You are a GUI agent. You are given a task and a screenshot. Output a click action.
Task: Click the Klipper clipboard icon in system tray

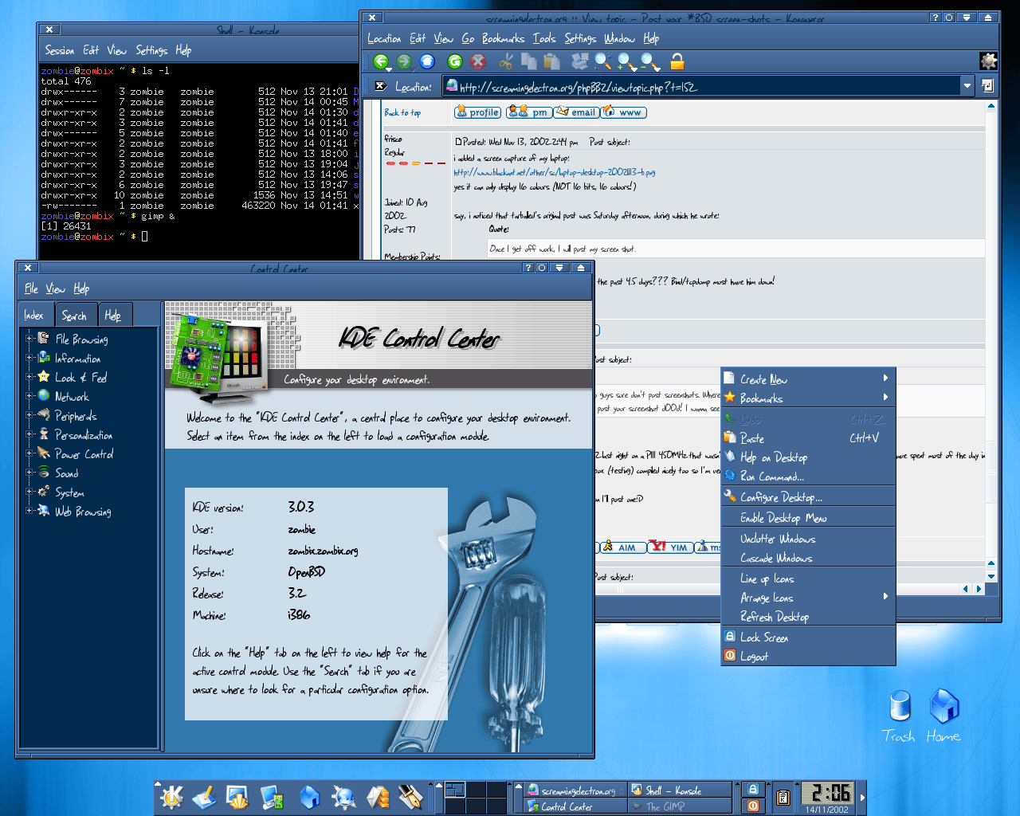point(783,797)
